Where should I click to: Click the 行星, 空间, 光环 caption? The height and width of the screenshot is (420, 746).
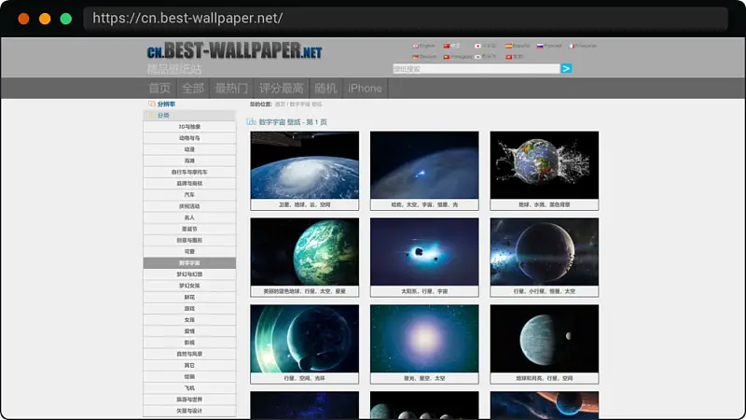305,378
